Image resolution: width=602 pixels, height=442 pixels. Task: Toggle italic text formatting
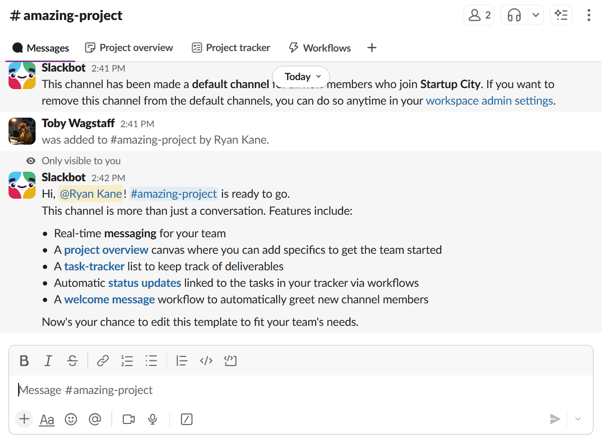48,360
